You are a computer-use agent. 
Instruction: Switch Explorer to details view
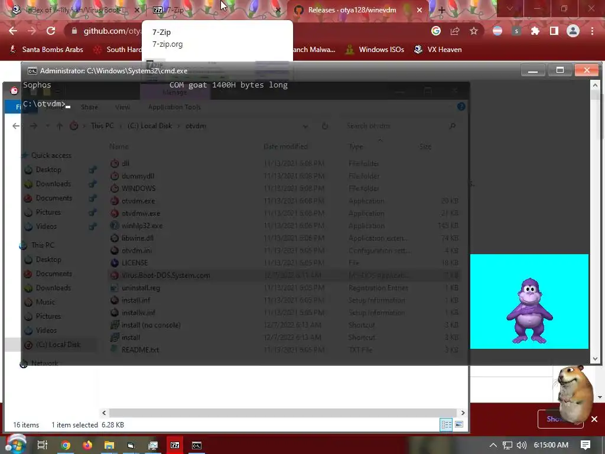447,424
